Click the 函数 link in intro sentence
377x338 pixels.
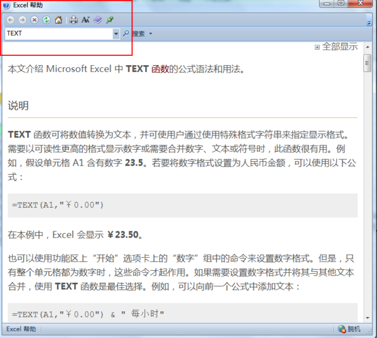[x=160, y=69]
